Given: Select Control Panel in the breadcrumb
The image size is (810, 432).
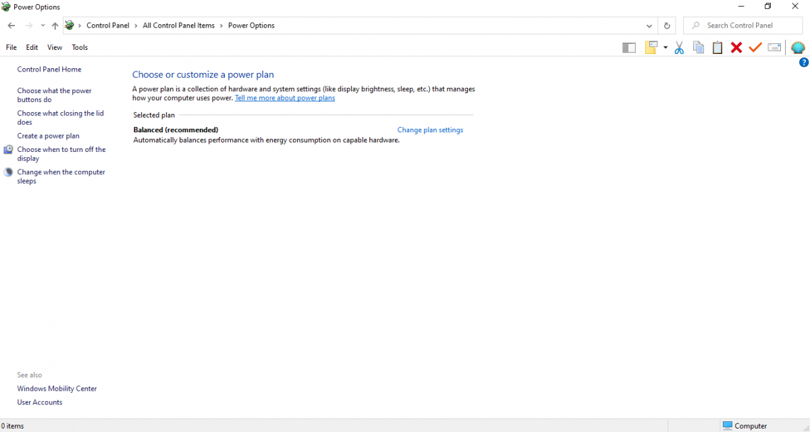Looking at the screenshot, I should pos(108,26).
